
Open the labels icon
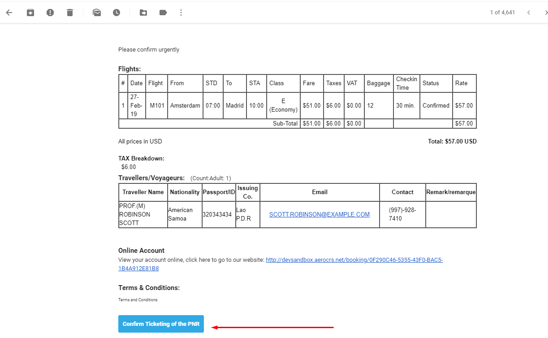(163, 13)
